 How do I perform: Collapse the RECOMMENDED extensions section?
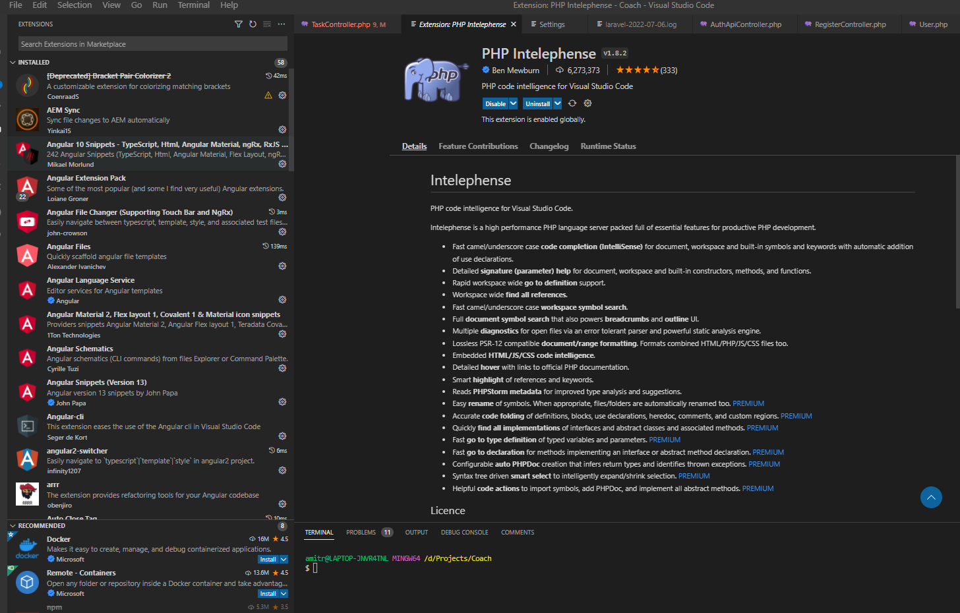click(x=12, y=525)
